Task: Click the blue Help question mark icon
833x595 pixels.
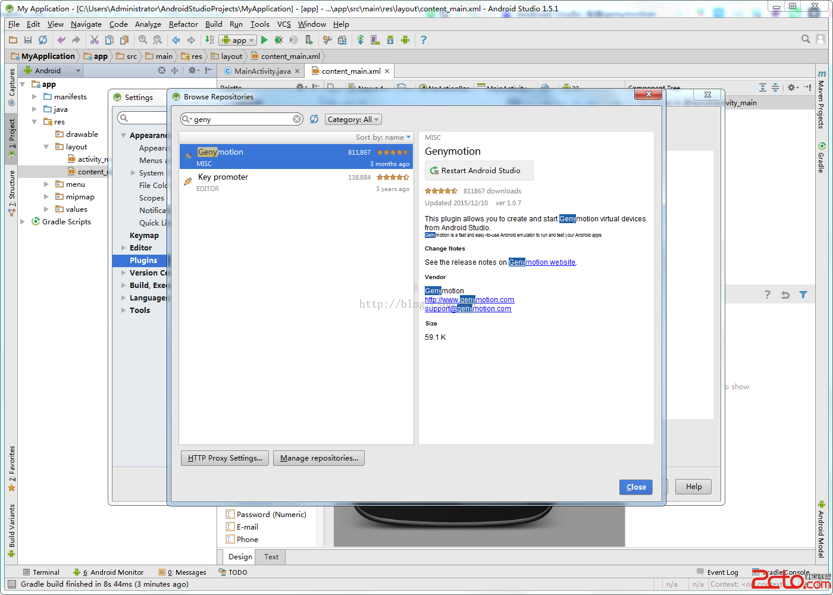Action: pyautogui.click(x=423, y=40)
